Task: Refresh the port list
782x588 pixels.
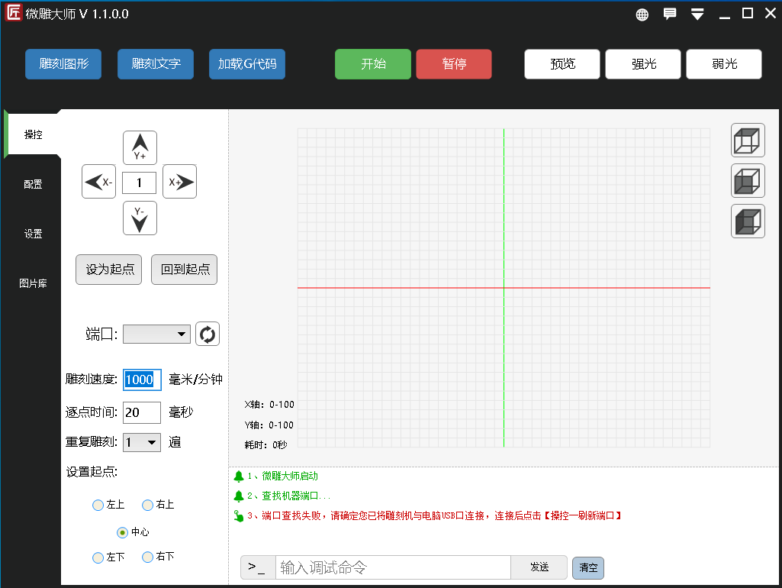Action: 208,334
